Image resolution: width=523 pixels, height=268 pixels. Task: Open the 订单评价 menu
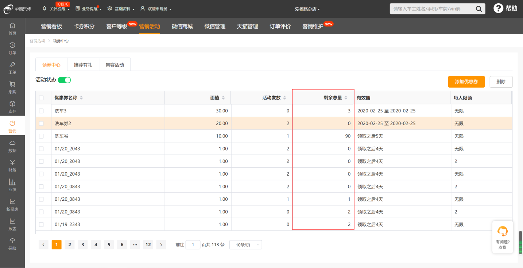click(280, 26)
